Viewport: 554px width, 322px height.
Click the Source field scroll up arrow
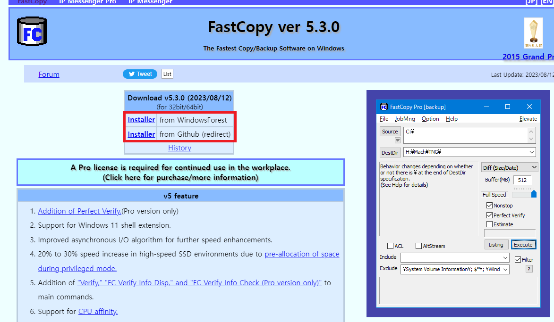[531, 131]
